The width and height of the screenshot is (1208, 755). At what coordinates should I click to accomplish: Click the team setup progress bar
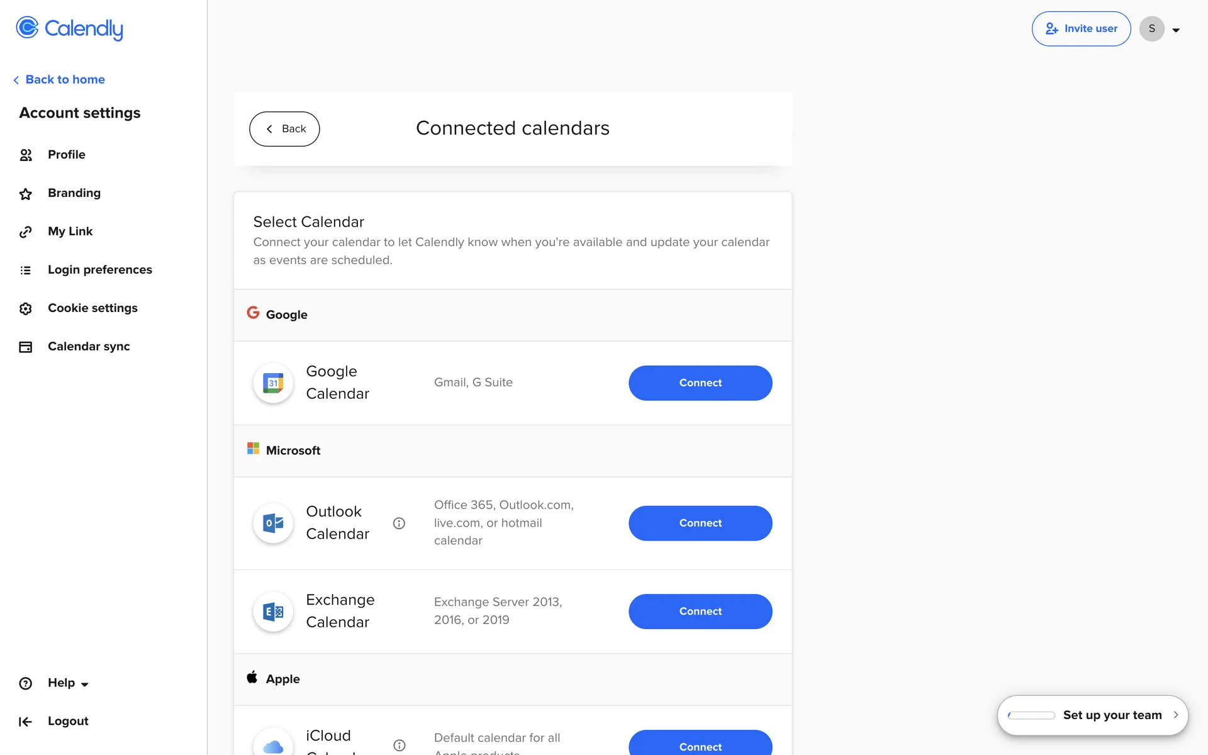click(1031, 715)
